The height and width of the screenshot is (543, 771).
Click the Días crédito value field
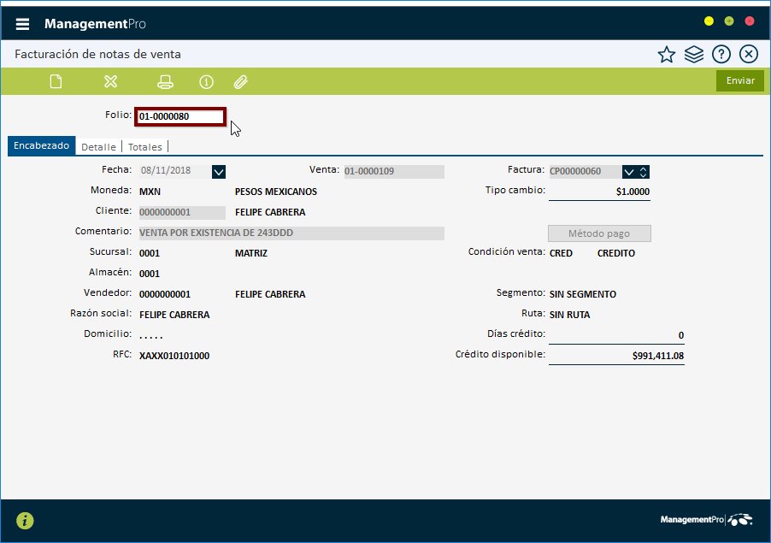tap(616, 335)
